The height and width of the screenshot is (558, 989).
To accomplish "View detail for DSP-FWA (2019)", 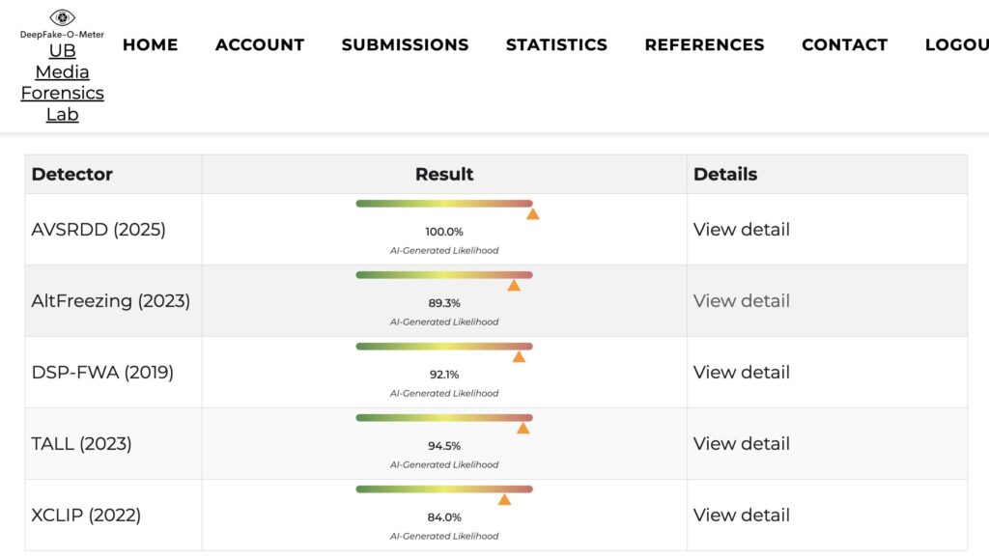I will [x=741, y=373].
